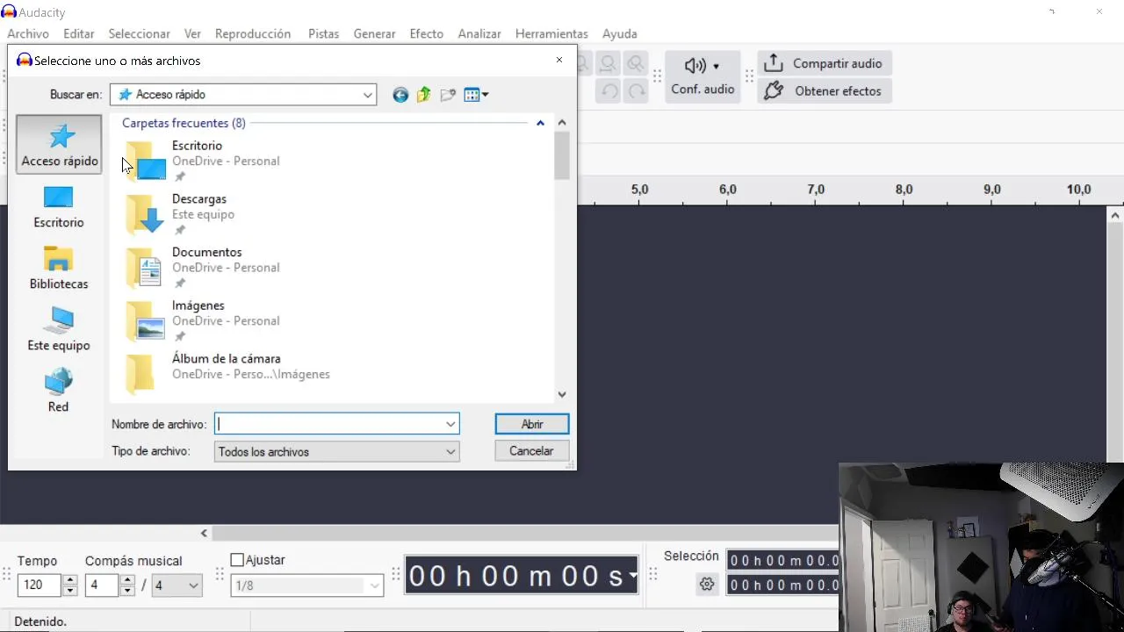The width and height of the screenshot is (1124, 632).
Task: Click Audacity horizontal scrollbar left arrow
Action: click(x=204, y=533)
